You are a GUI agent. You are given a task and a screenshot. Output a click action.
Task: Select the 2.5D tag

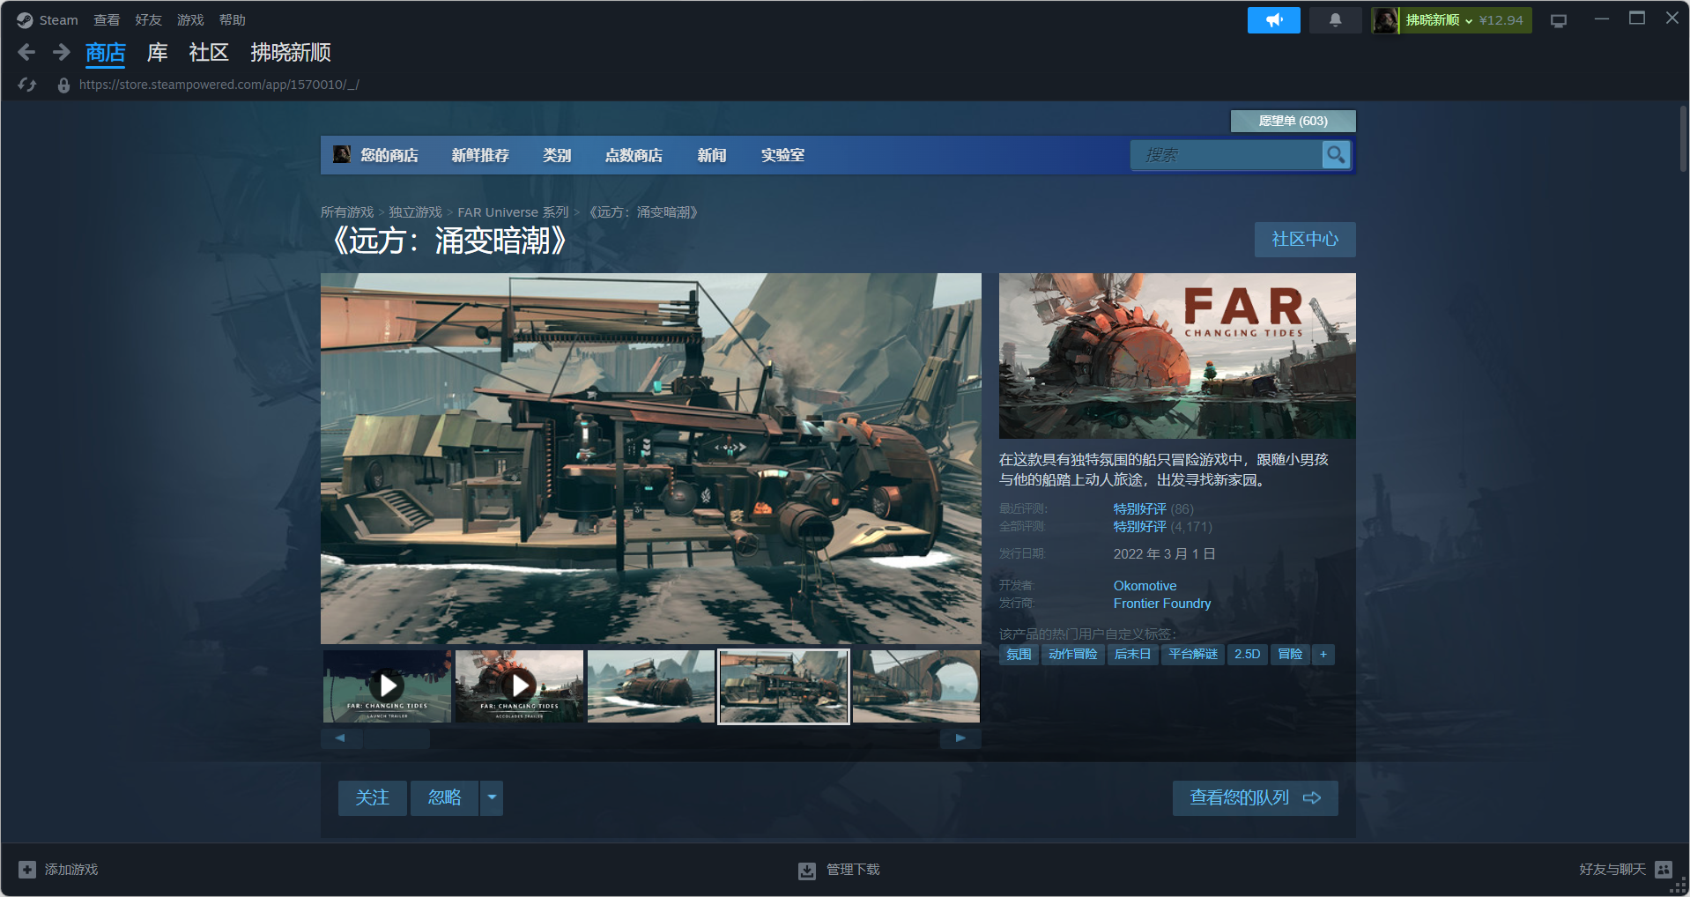pyautogui.click(x=1247, y=655)
